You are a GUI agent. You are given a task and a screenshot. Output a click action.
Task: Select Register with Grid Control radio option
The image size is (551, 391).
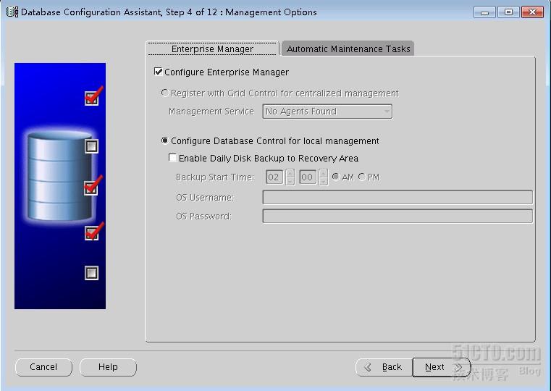click(x=164, y=93)
